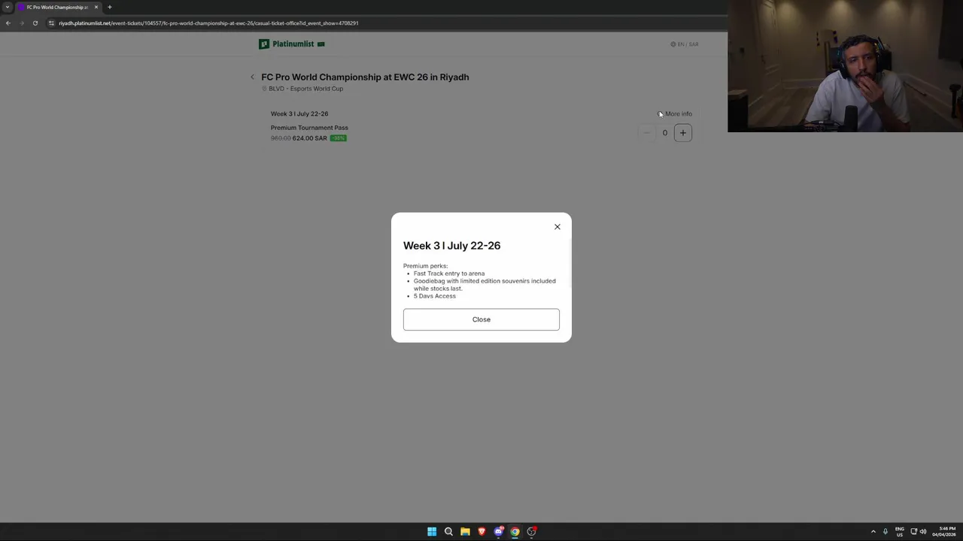Image resolution: width=963 pixels, height=541 pixels.
Task: Open Brave browser from taskbar
Action: click(481, 532)
